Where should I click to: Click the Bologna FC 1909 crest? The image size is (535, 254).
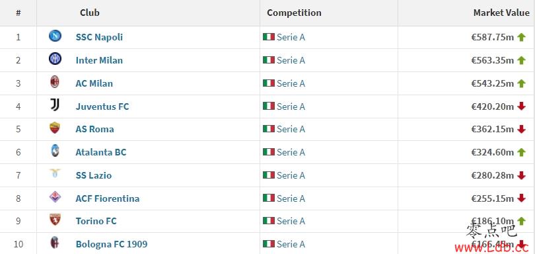point(55,243)
